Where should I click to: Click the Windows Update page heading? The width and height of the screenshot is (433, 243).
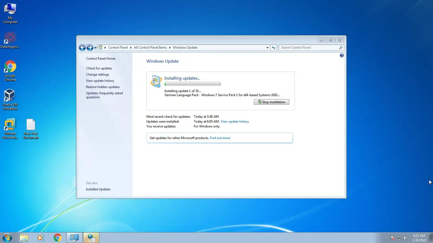(162, 61)
